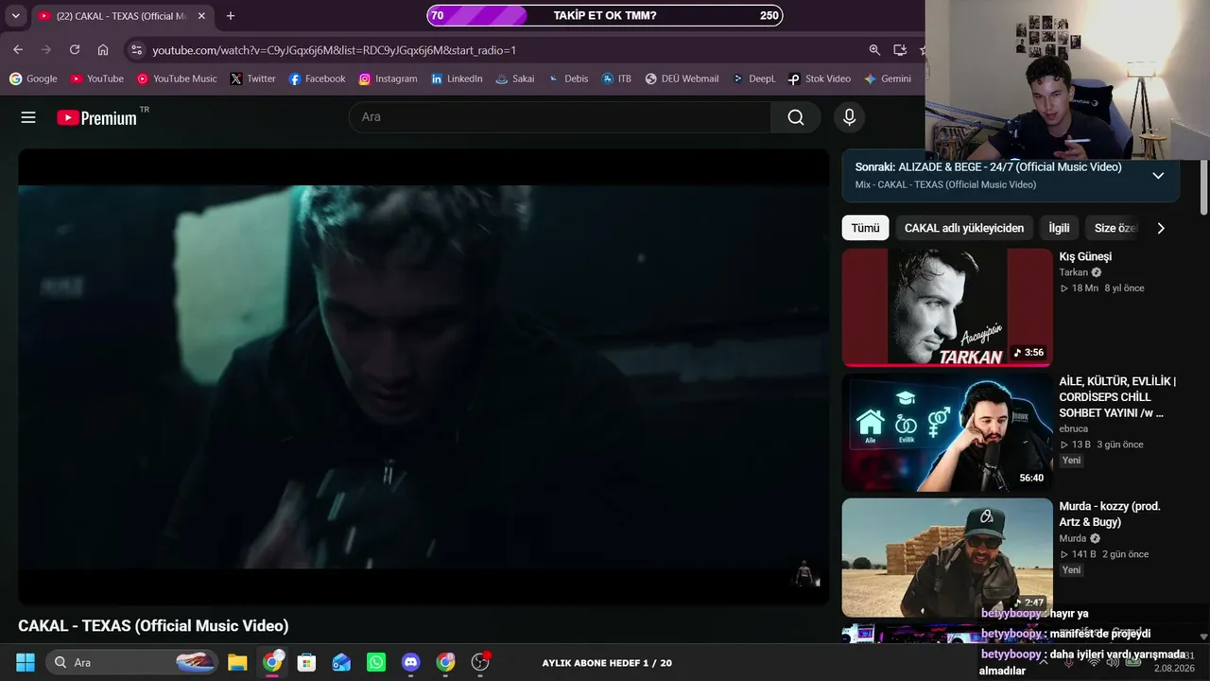
Task: Click the YouTube search magnifier button
Action: pos(796,117)
